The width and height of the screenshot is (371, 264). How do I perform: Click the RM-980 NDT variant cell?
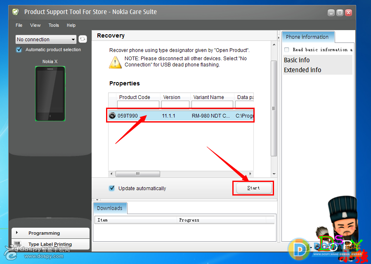point(211,115)
